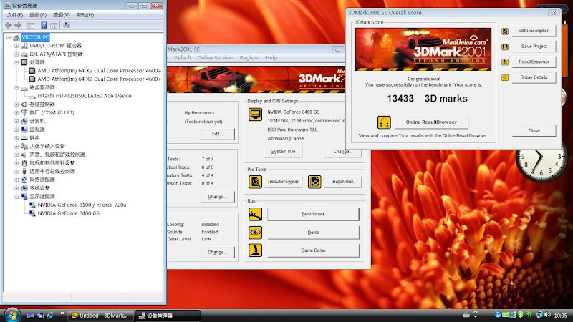Click the Edit Description icon
The width and height of the screenshot is (573, 322).
[x=505, y=31]
